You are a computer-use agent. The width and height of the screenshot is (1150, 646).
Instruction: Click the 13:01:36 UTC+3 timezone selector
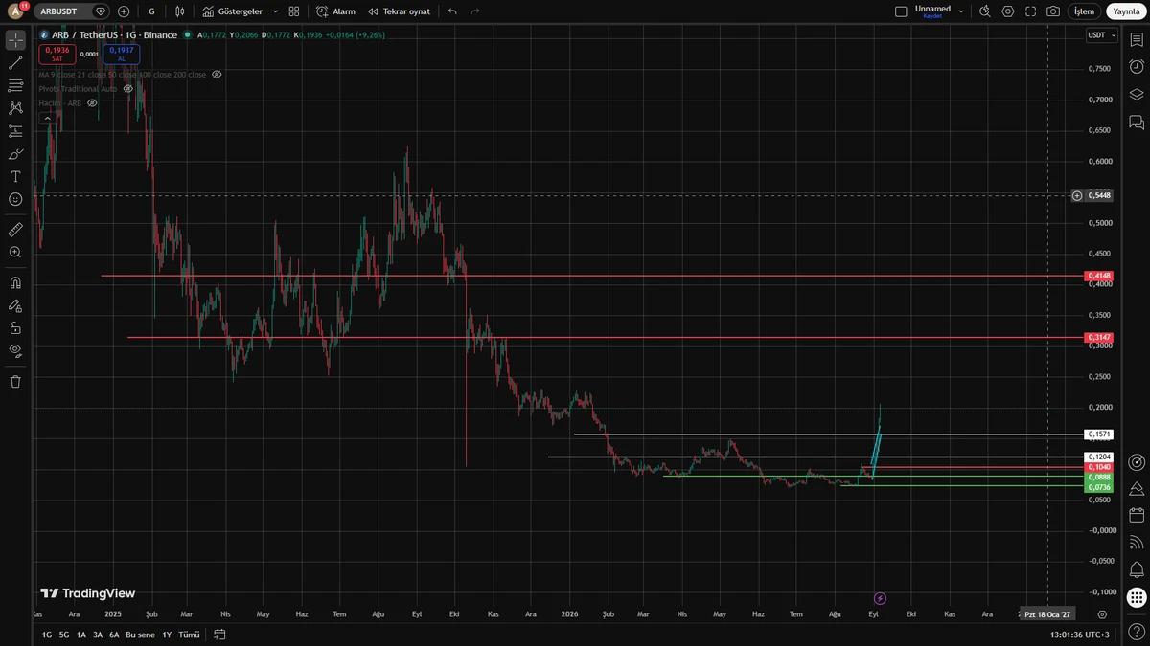tap(1079, 635)
